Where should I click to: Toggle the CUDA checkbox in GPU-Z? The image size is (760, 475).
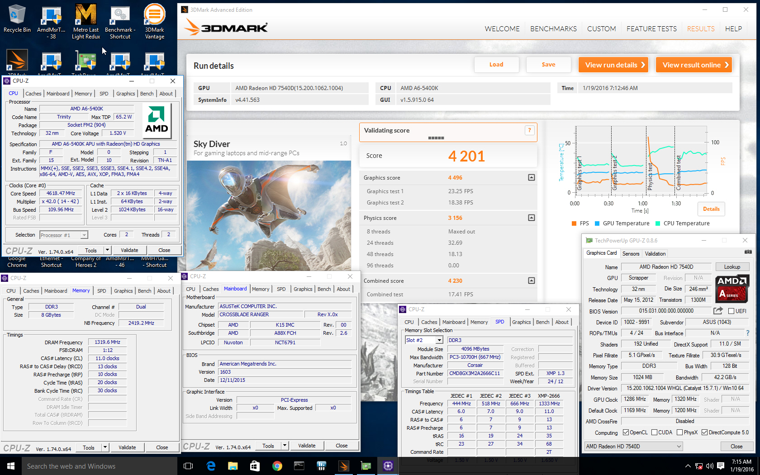click(654, 432)
